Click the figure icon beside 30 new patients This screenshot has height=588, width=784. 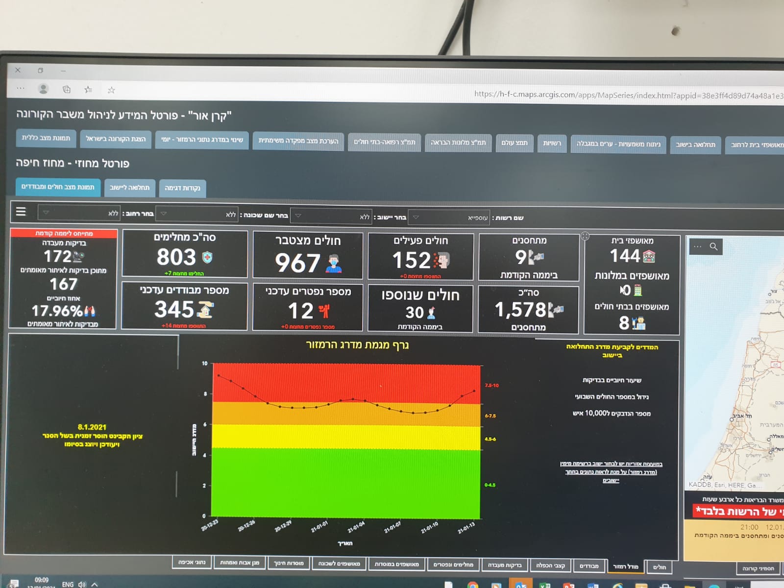click(431, 313)
